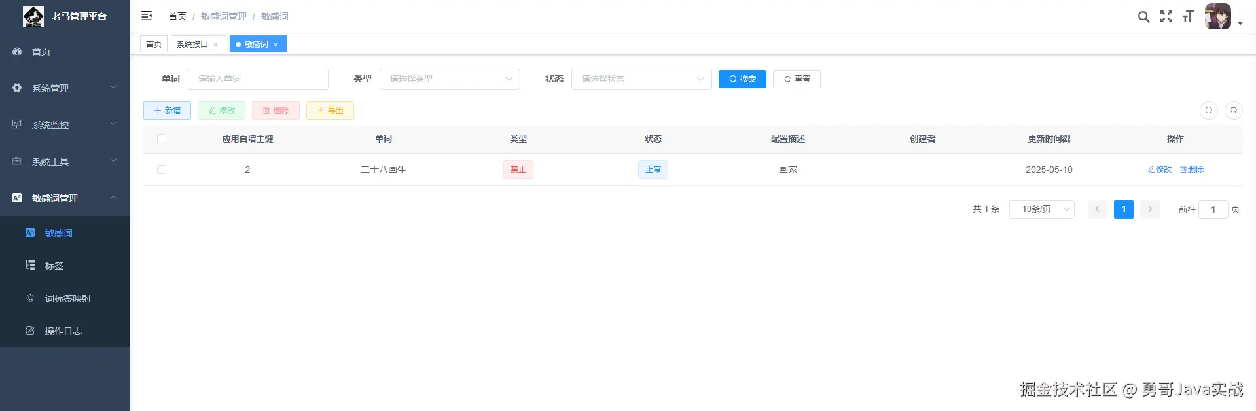This screenshot has height=411, width=1256.
Task: Click 首页 in the breadcrumb
Action: 177,16
